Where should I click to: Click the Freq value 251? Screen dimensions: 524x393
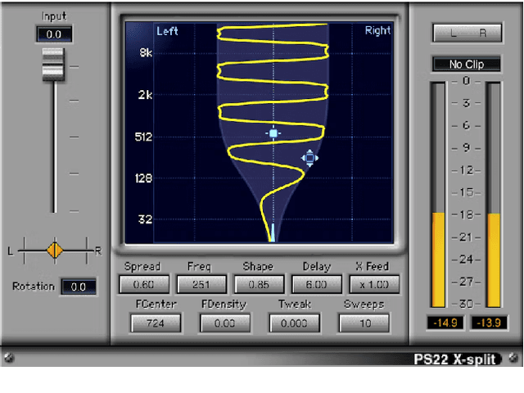point(200,285)
